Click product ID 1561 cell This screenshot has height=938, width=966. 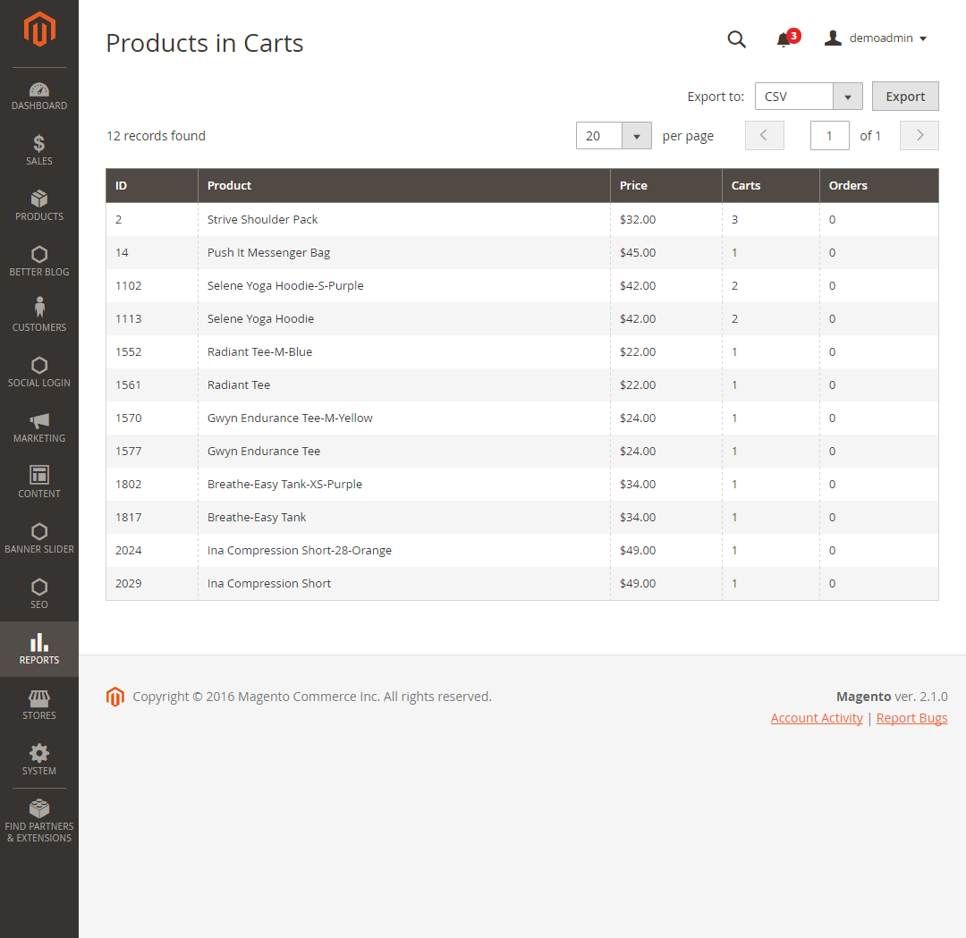[x=152, y=384]
